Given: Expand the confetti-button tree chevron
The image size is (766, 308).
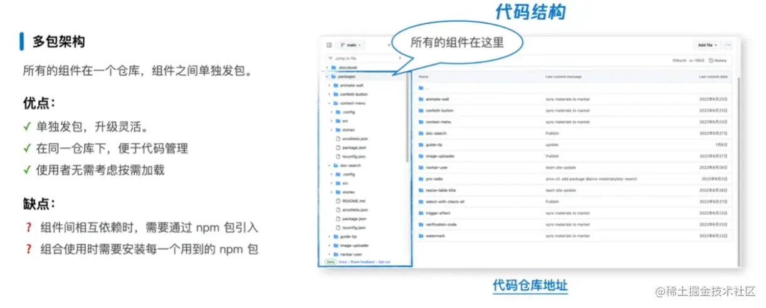Looking at the screenshot, I should (330, 94).
